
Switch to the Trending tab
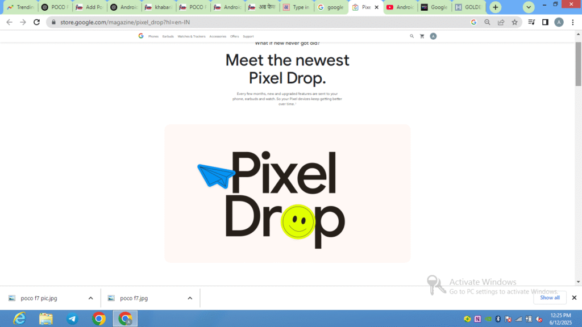point(20,7)
